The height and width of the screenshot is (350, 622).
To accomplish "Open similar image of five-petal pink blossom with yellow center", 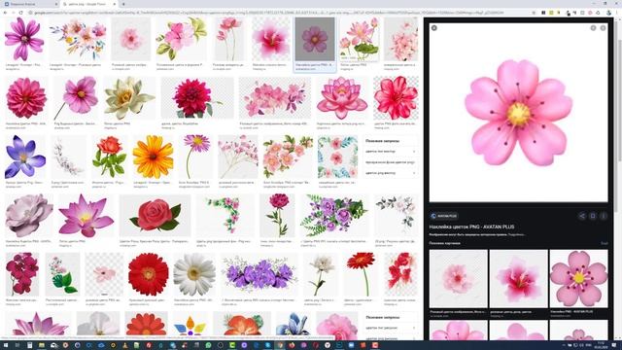I will tap(579, 279).
